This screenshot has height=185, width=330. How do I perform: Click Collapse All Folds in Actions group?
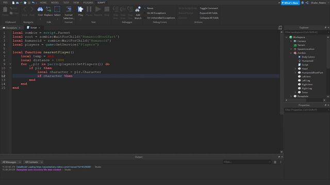coord(209,18)
